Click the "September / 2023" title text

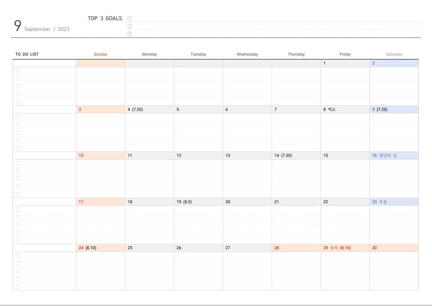click(x=47, y=29)
